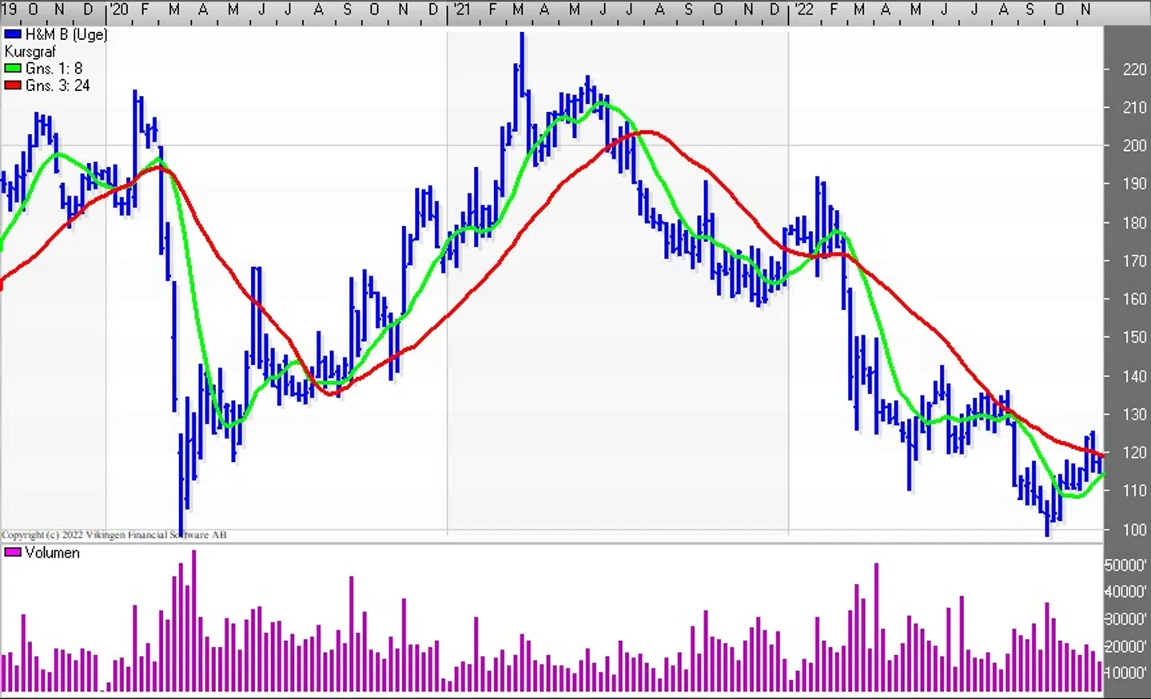Screen dimensions: 1151x699
Task: Click the 130 label on price axis
Action: [x=1134, y=415]
